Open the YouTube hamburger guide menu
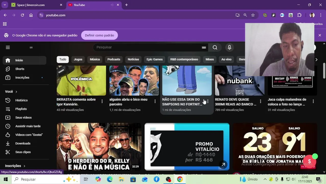326x184 pixels. [8, 47]
